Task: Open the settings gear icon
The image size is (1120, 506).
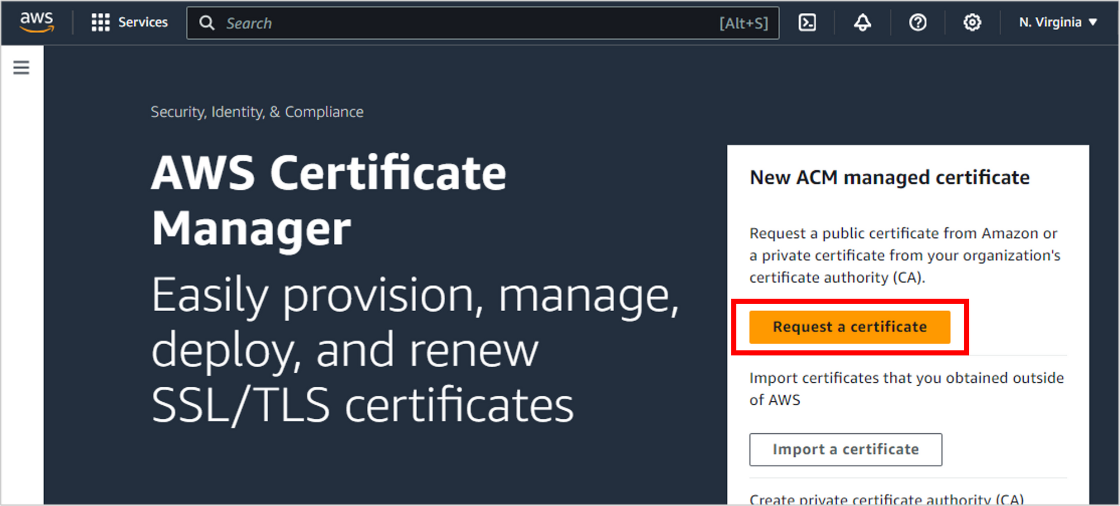Action: [x=972, y=22]
